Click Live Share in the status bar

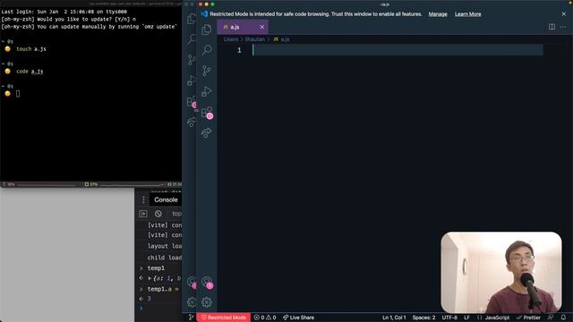click(298, 318)
